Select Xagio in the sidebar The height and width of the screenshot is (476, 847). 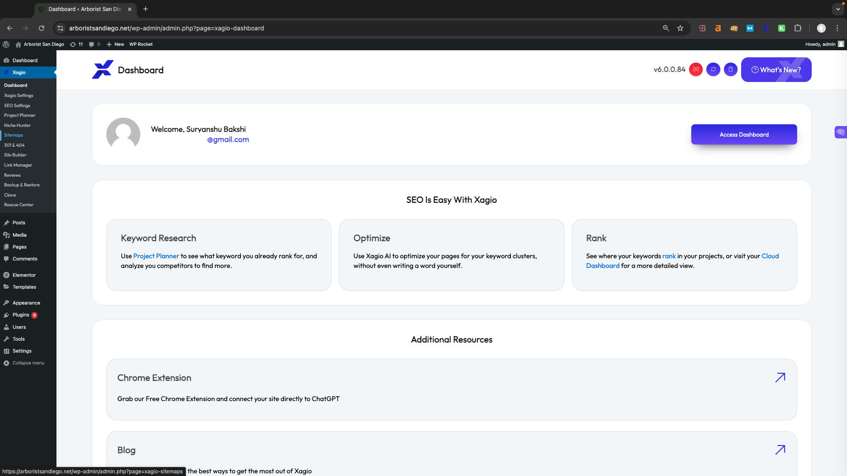point(28,72)
